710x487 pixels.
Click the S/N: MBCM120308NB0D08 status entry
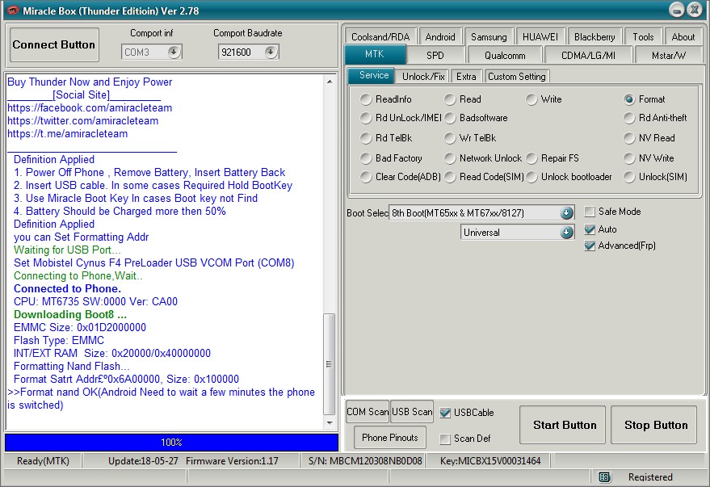pyautogui.click(x=365, y=461)
